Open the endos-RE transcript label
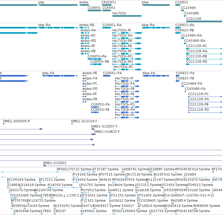The width and height of the screenshot is (222, 215). point(87,25)
